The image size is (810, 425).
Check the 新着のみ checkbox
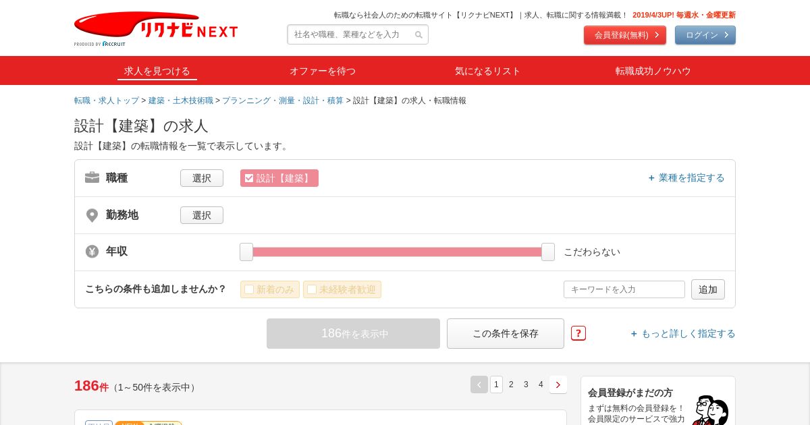coord(249,289)
